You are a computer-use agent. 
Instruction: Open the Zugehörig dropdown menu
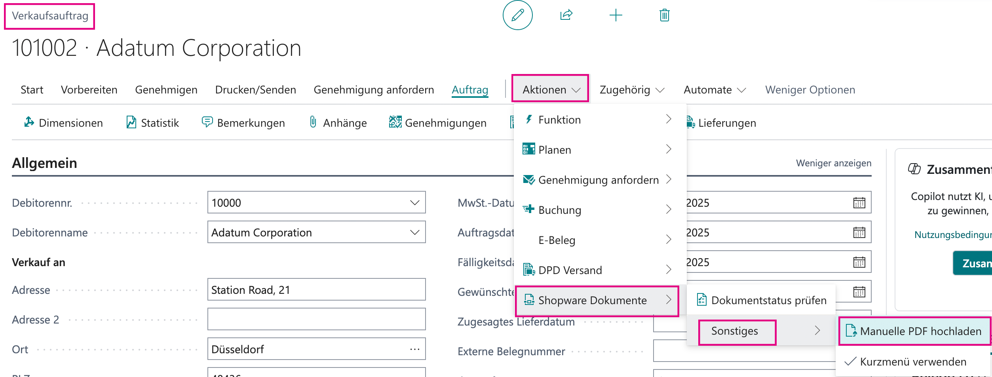632,90
